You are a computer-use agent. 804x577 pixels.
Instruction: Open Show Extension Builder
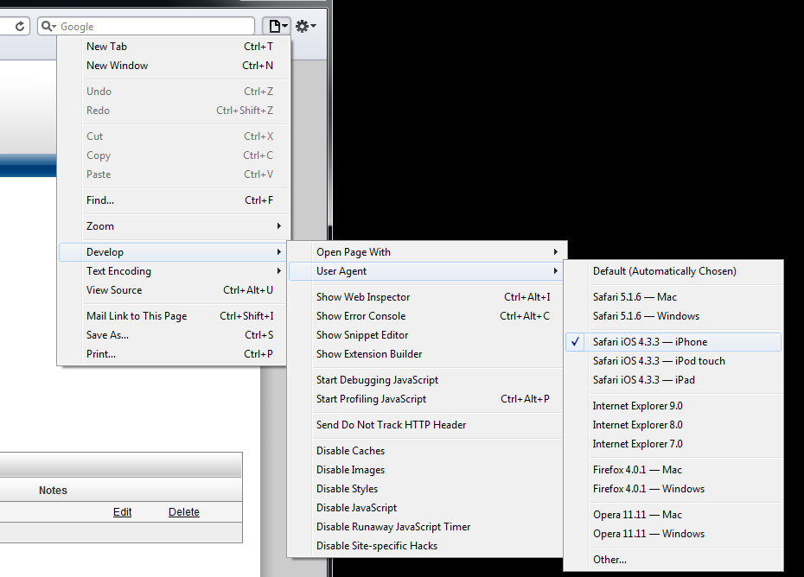pos(426,354)
